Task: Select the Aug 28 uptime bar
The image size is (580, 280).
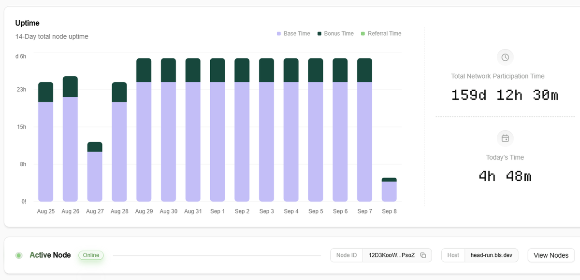Action: point(119,142)
